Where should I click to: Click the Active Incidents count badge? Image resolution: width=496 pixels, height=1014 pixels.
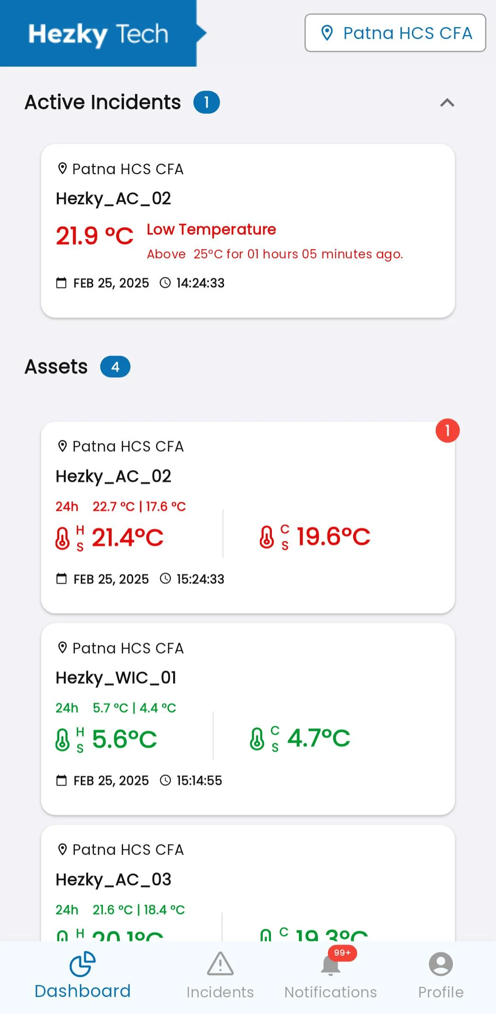(207, 103)
